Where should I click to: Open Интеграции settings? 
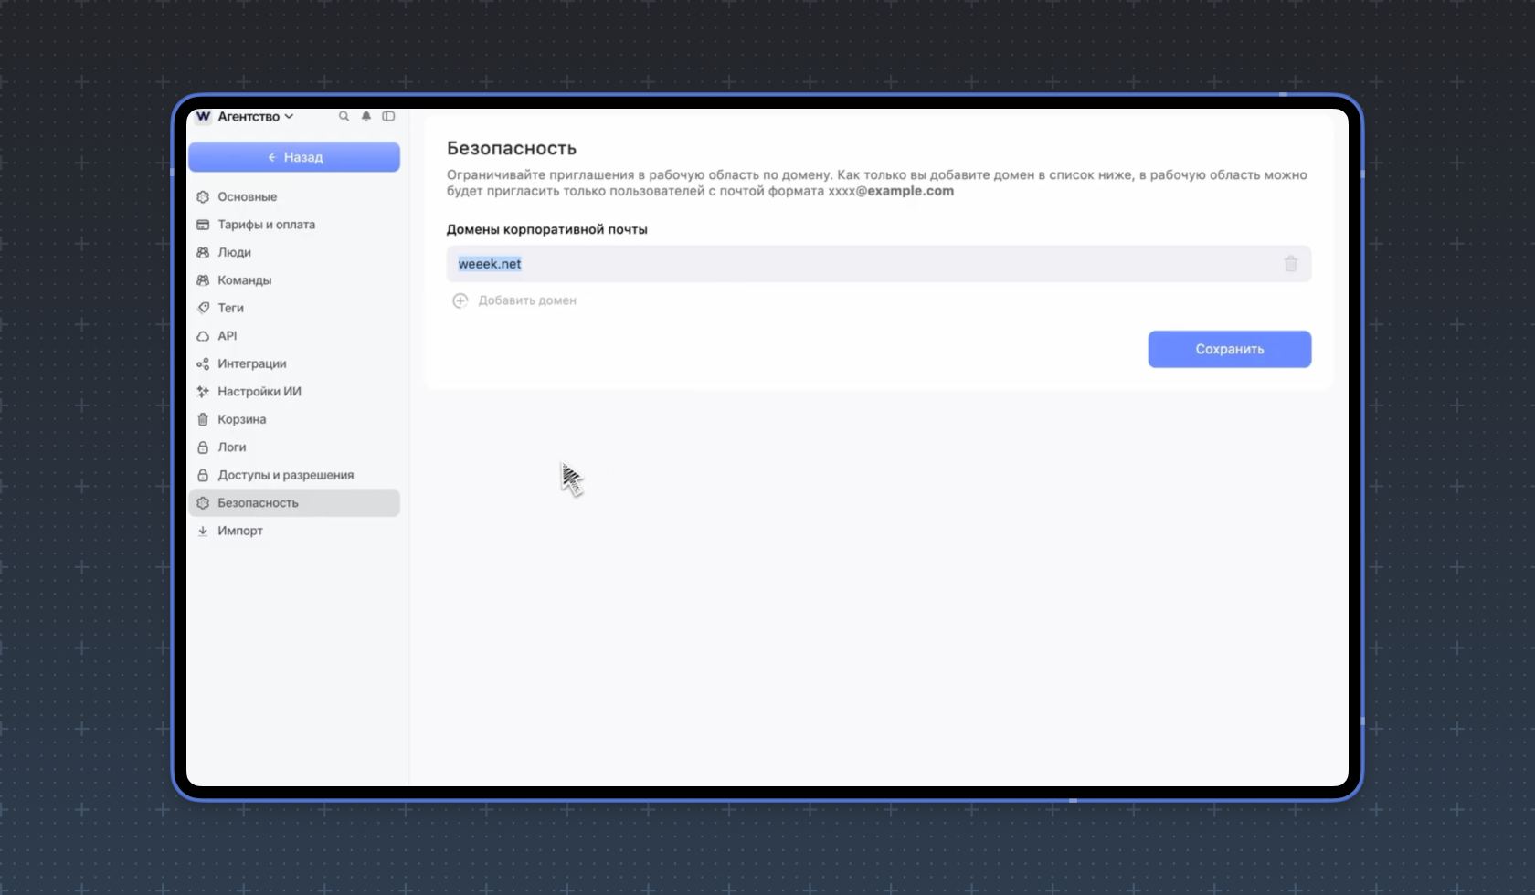[x=251, y=363]
